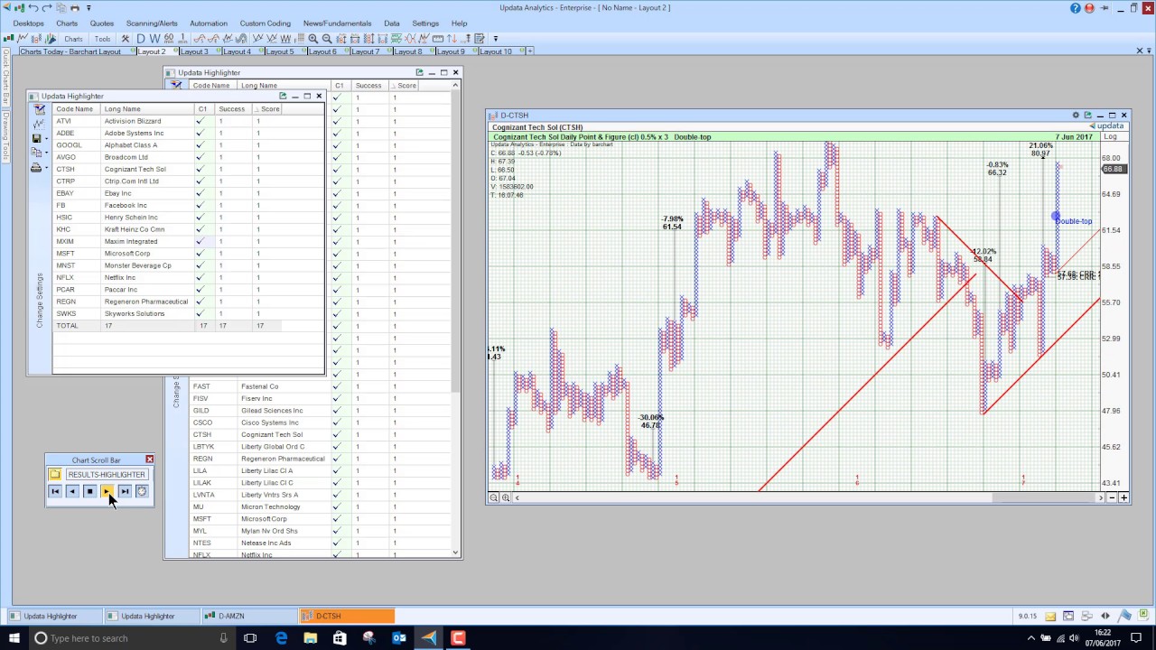Open Outlook from the Windows taskbar
This screenshot has width=1156, height=650.
coord(398,638)
